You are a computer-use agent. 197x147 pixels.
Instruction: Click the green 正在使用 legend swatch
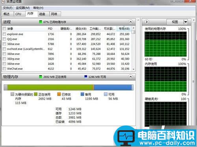pyautogui.click(x=35, y=94)
